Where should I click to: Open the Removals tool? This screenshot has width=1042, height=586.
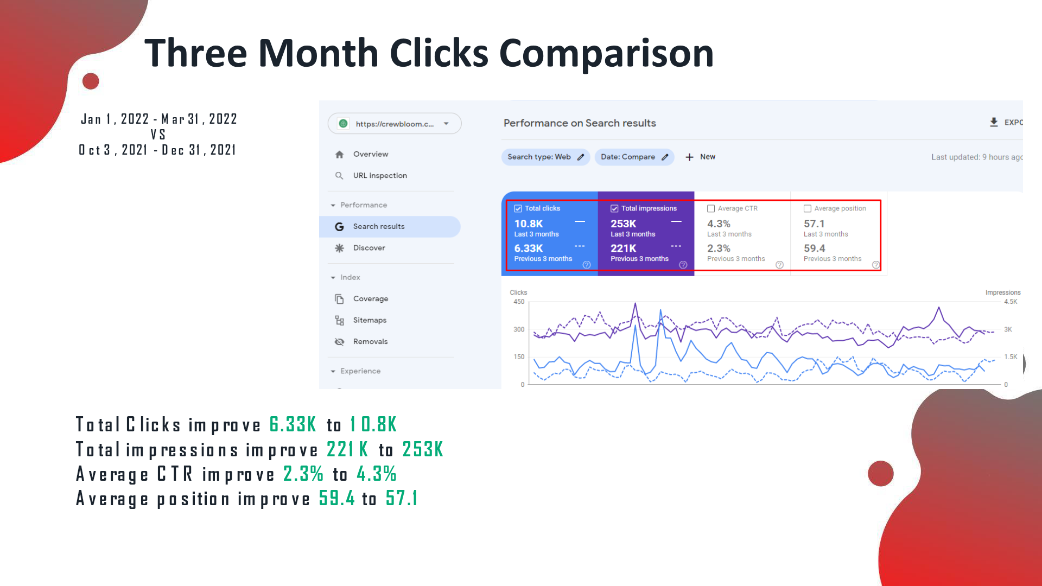[x=371, y=342]
